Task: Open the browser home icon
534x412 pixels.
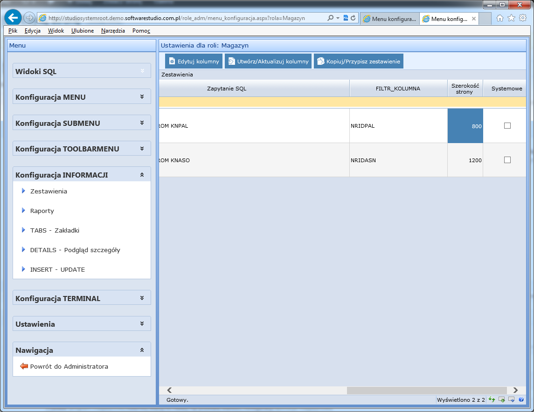Action: click(500, 18)
